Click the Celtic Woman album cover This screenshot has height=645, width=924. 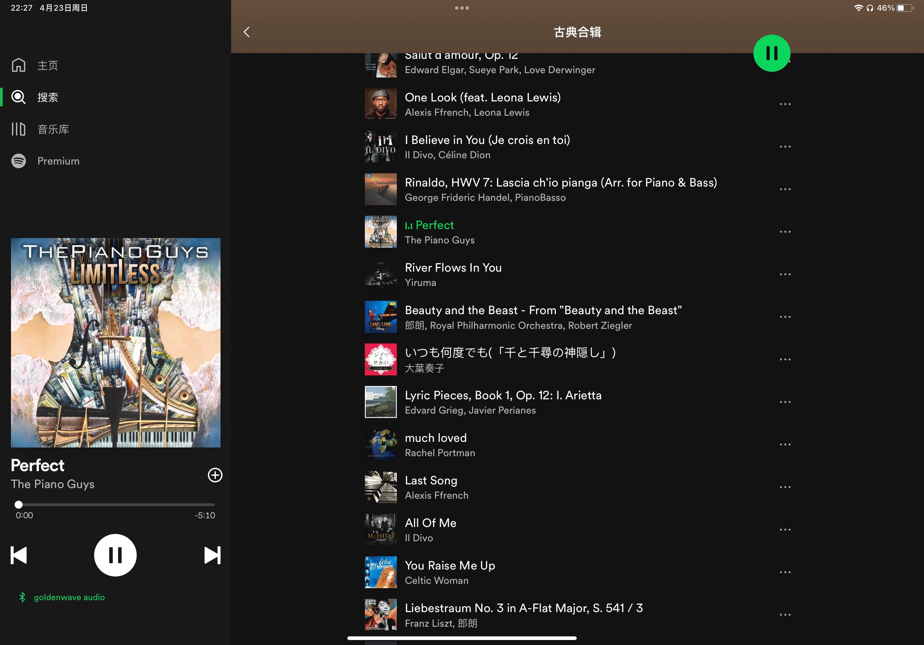click(x=381, y=572)
